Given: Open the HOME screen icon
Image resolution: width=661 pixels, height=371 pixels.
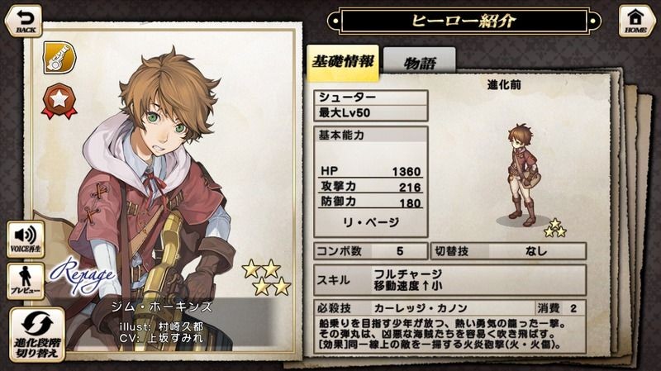Looking at the screenshot, I should 635,21.
